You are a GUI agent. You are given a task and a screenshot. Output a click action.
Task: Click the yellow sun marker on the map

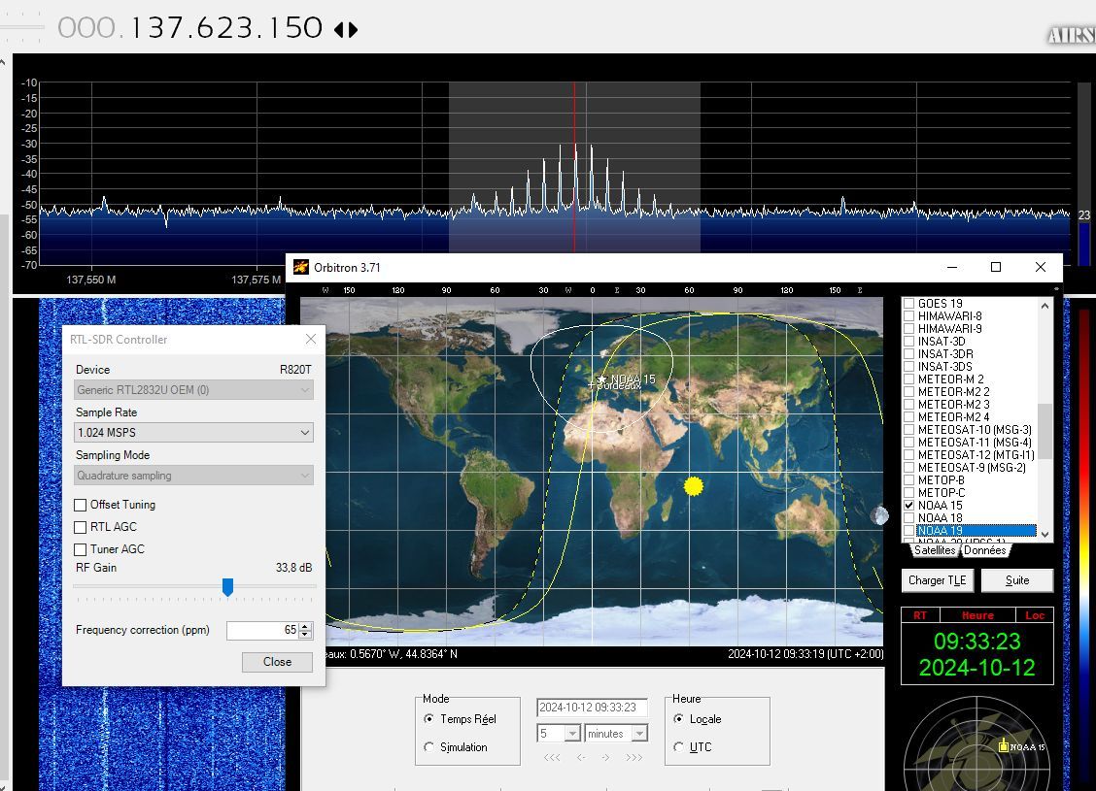(x=694, y=486)
